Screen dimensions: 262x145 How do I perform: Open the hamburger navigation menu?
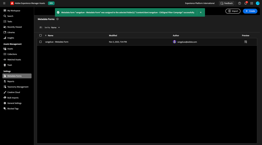[4, 3]
